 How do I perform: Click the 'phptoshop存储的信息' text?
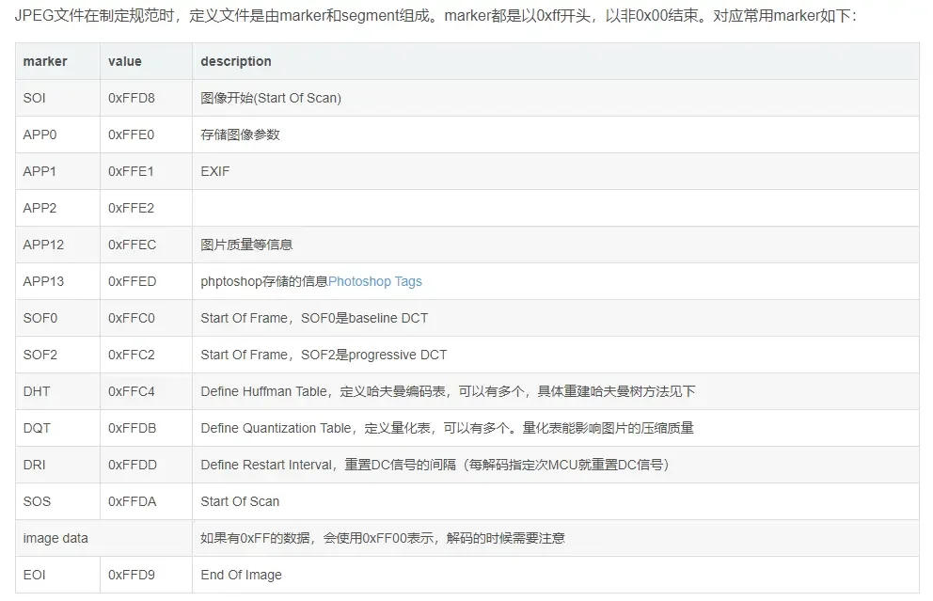[x=264, y=281]
